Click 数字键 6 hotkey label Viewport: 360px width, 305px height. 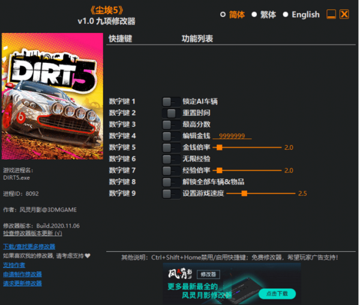point(122,159)
